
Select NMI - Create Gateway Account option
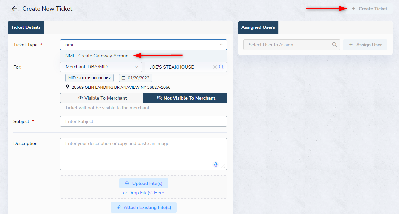click(143, 56)
